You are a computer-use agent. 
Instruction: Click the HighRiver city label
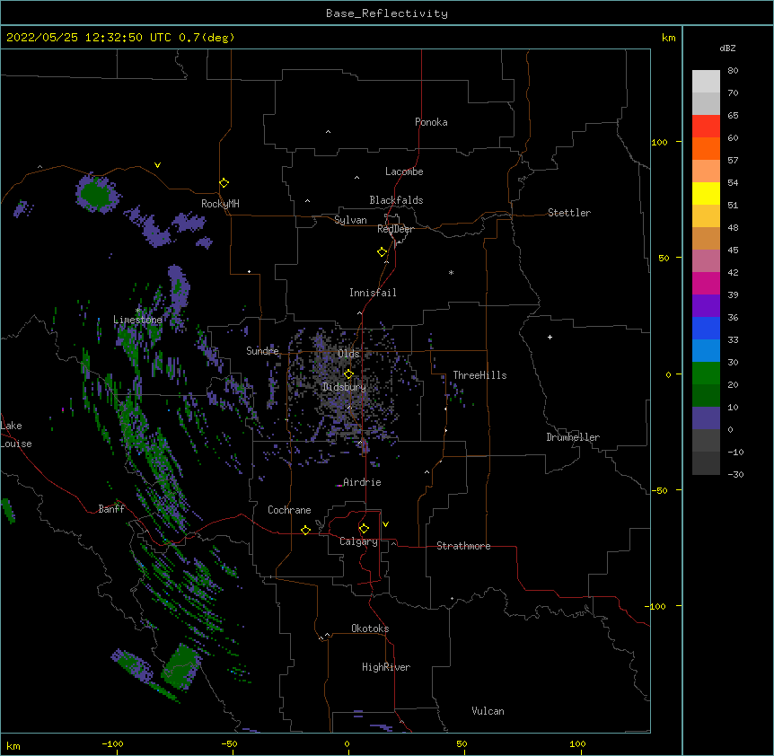pos(386,667)
